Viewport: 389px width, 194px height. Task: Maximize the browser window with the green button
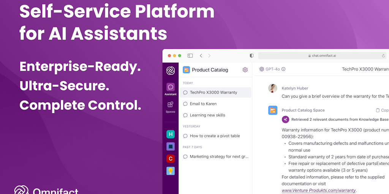click(180, 56)
